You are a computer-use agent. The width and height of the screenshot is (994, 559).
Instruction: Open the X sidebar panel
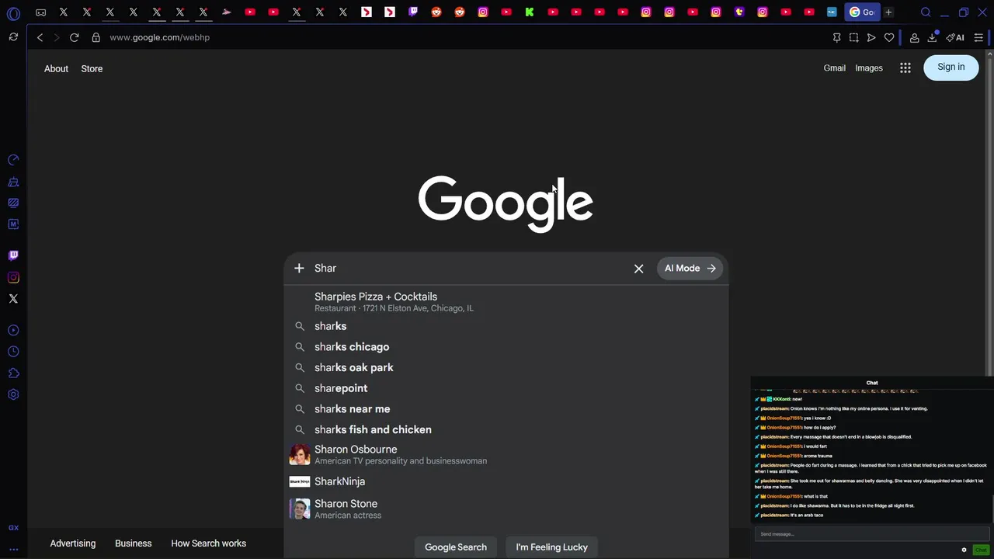click(x=13, y=299)
